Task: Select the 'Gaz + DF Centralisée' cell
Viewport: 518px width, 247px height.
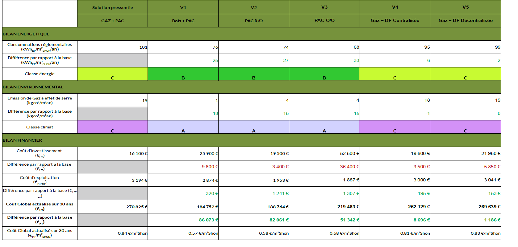Action: tap(395, 21)
